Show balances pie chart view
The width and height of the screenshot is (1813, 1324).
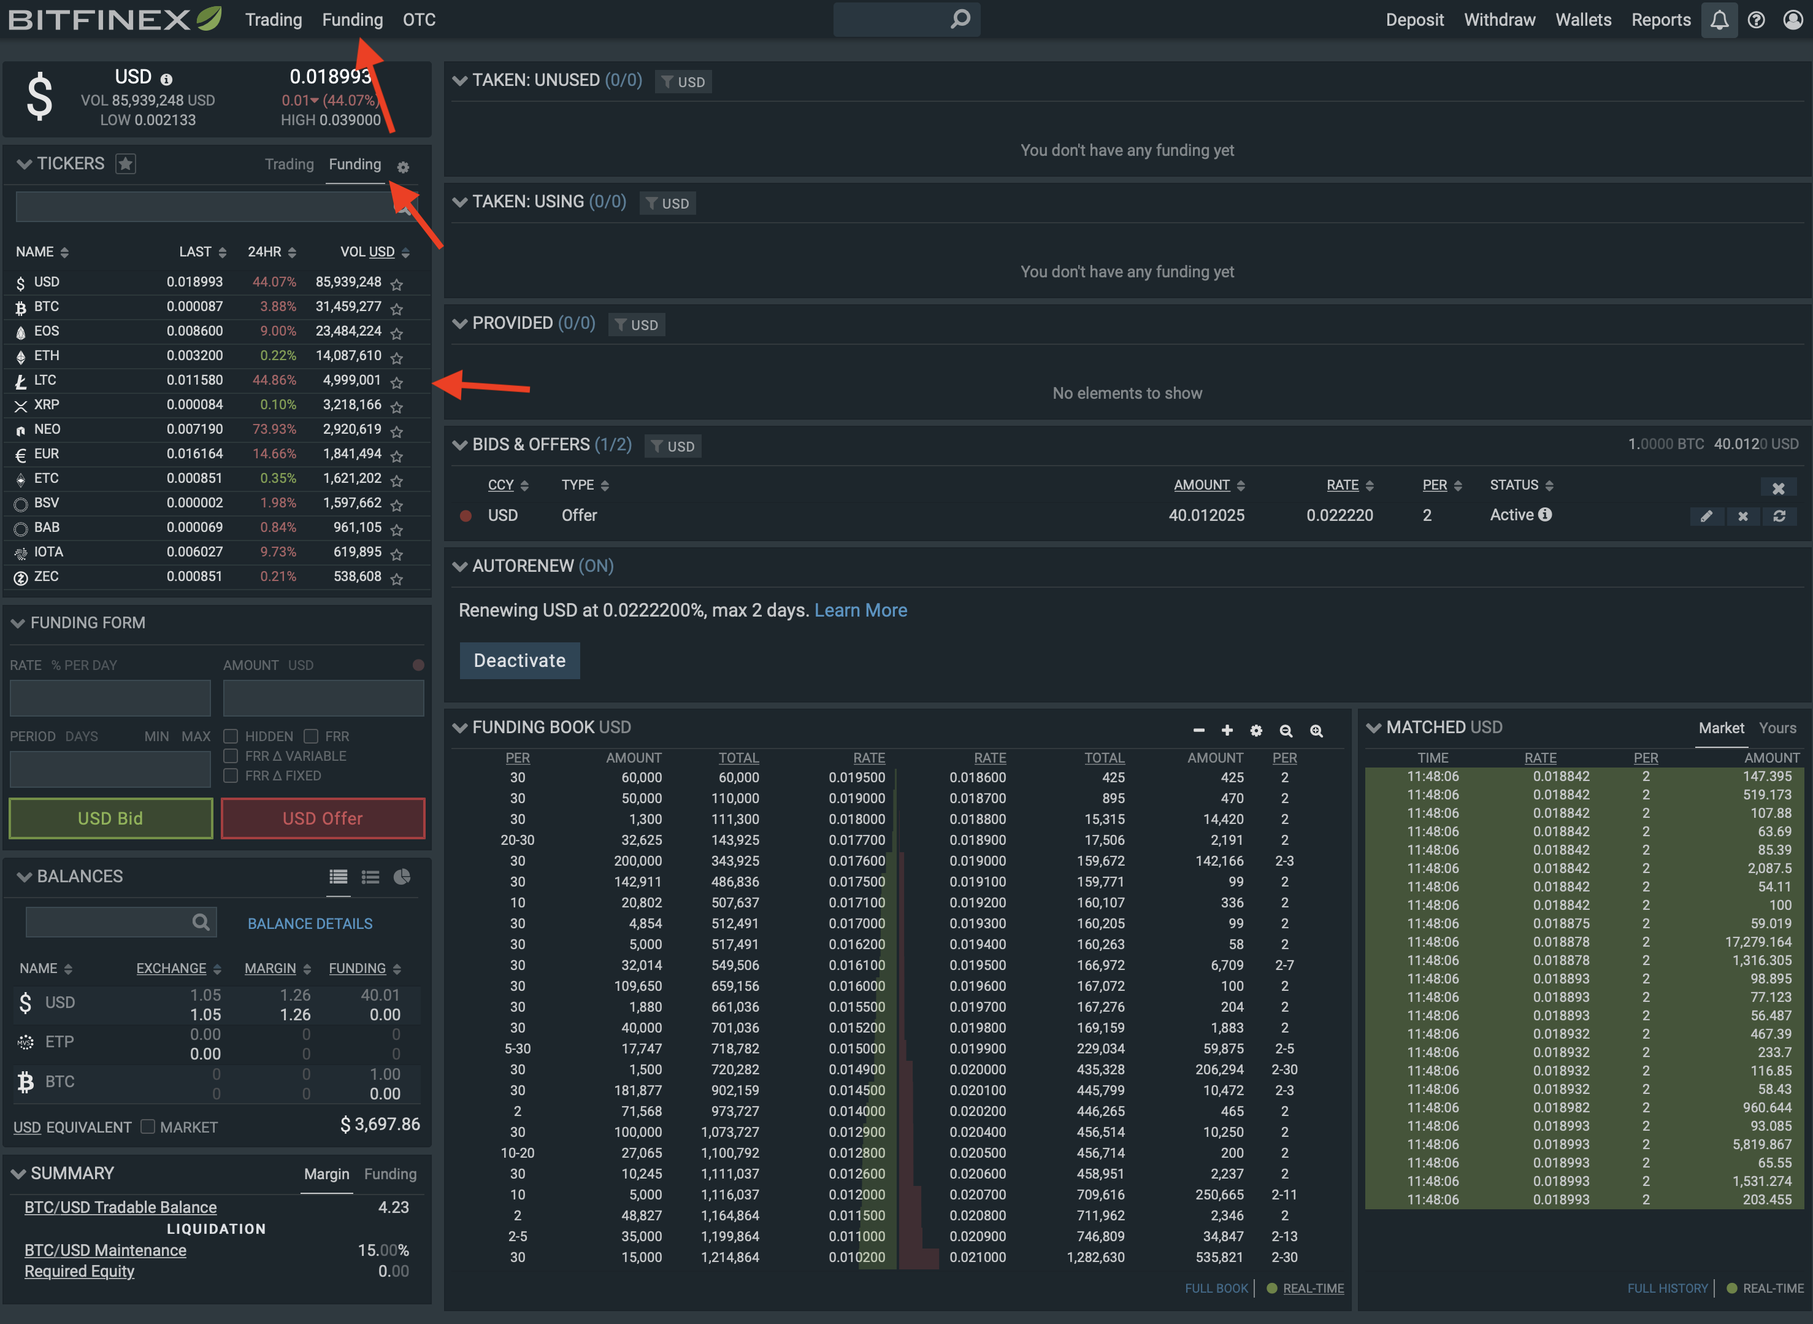pos(402,877)
